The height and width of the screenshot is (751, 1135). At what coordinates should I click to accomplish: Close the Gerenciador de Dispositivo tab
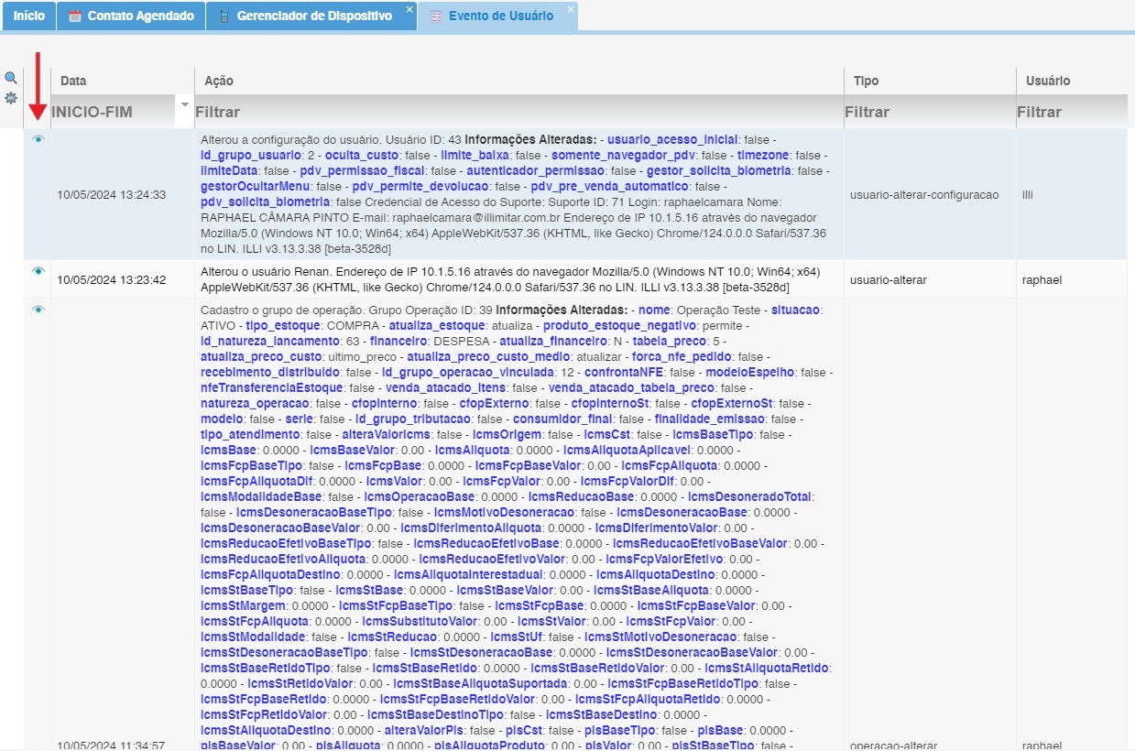pos(409,9)
